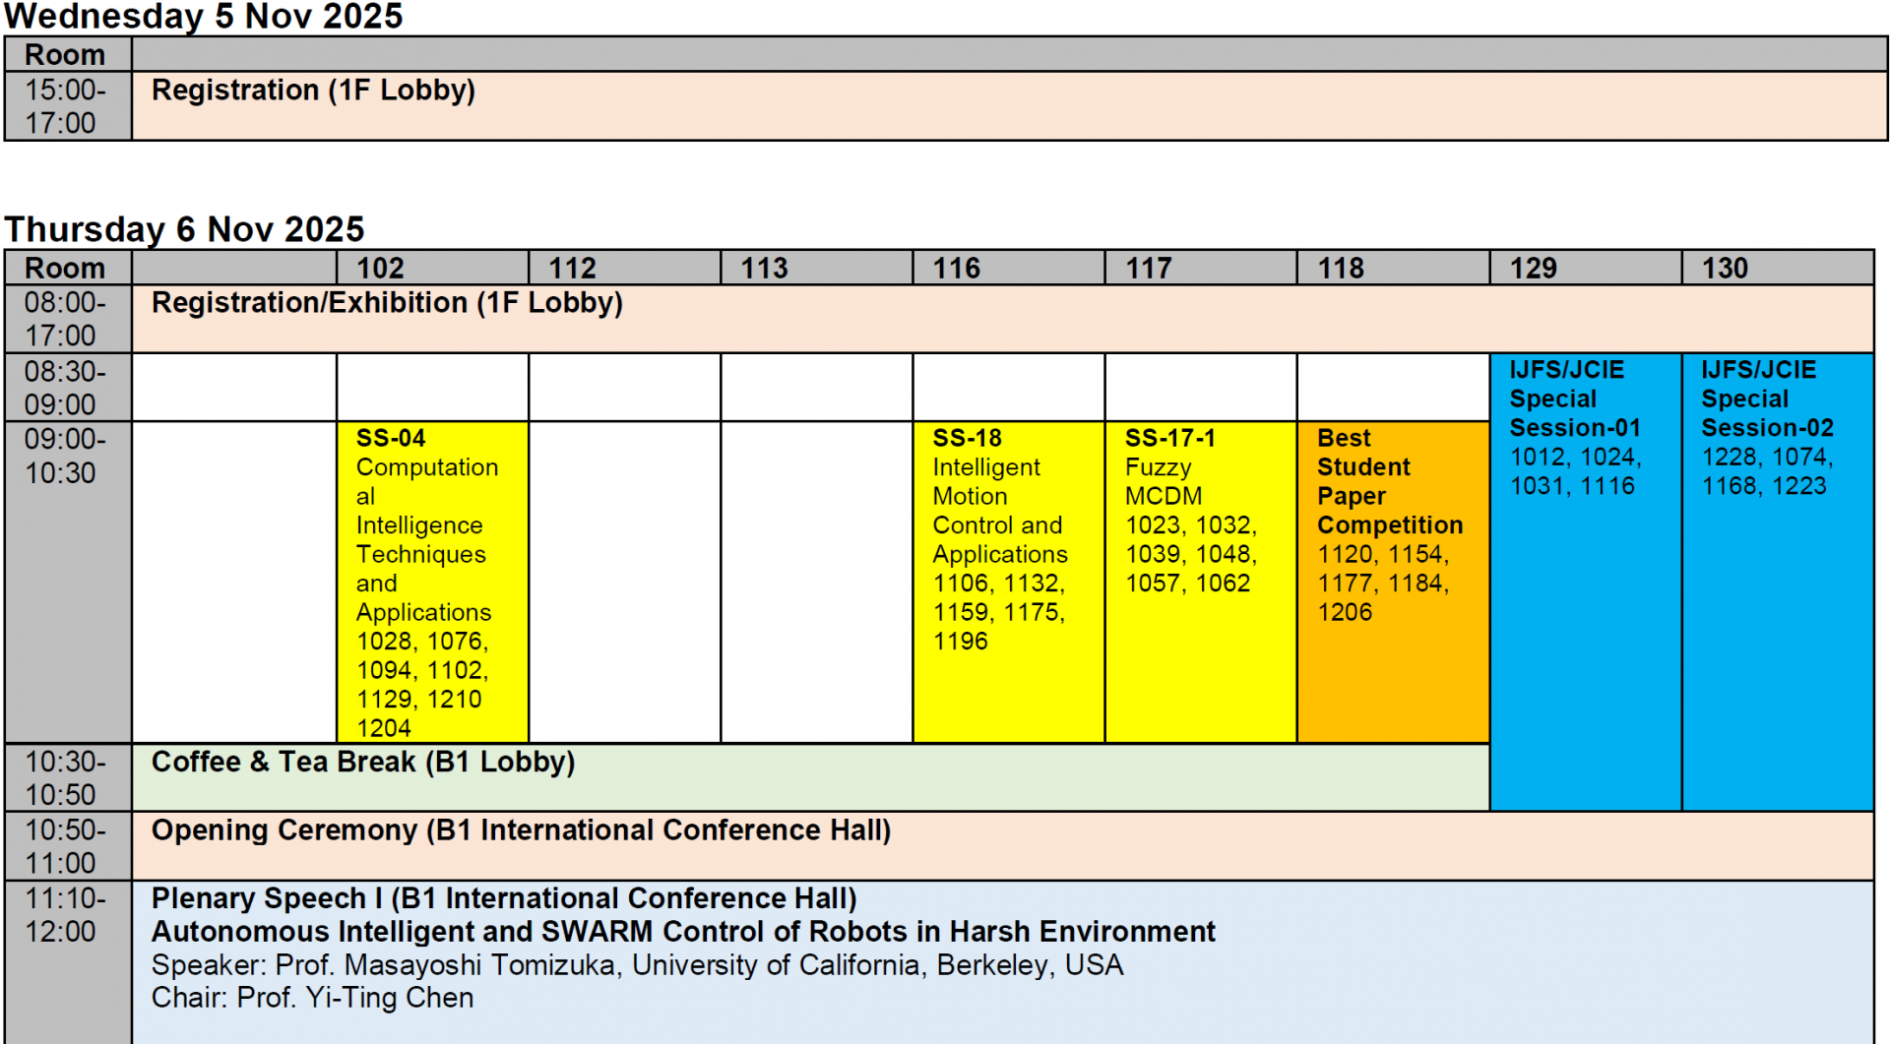Image resolution: width=1890 pixels, height=1044 pixels.
Task: Click the room 113 column header
Action: click(x=764, y=268)
